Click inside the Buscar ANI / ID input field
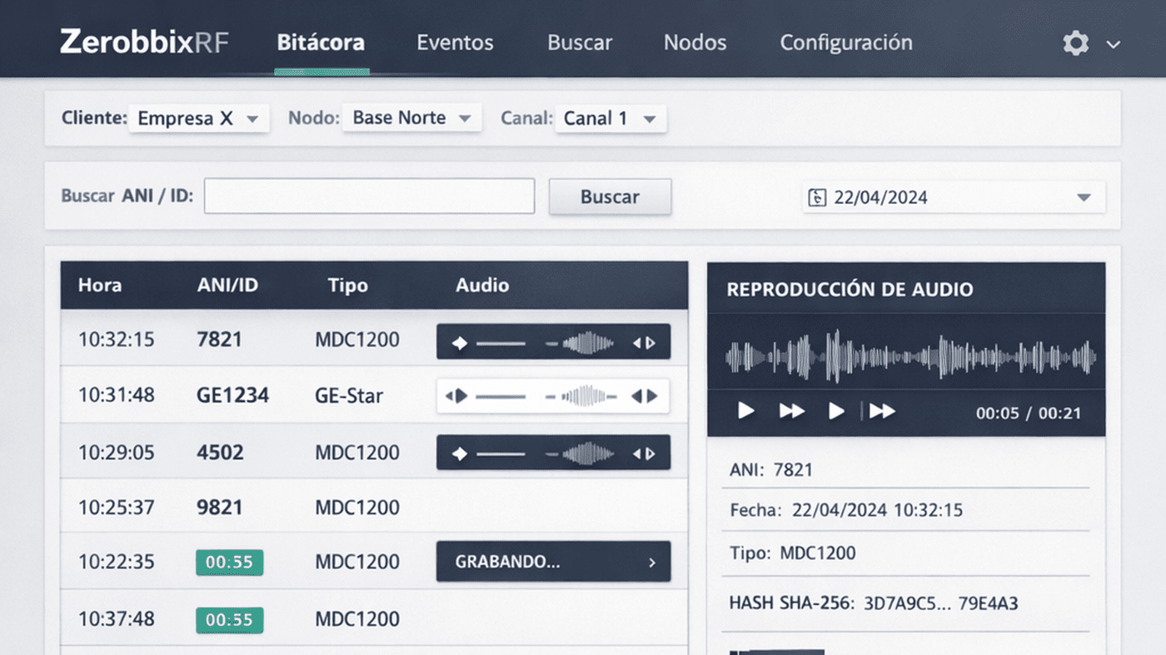 coord(369,196)
